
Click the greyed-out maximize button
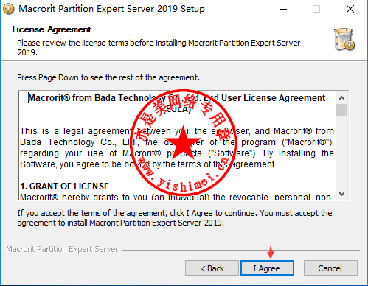316,9
